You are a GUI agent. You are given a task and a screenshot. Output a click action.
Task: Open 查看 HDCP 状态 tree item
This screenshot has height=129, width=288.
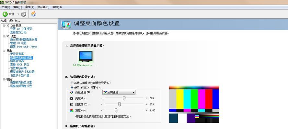click(x=19, y=64)
